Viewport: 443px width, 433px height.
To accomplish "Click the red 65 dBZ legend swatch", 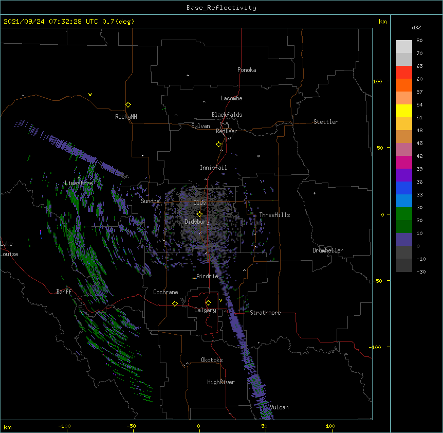I will coord(404,72).
